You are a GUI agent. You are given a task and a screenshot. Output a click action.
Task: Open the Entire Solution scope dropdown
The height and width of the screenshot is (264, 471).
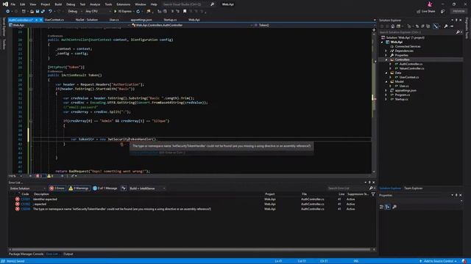(27, 188)
